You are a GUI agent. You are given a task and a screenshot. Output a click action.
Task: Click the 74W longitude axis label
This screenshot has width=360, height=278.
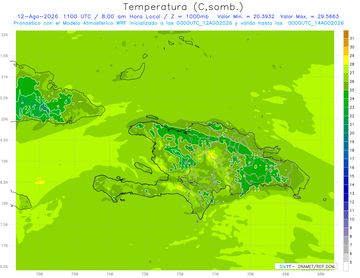pos(109,274)
